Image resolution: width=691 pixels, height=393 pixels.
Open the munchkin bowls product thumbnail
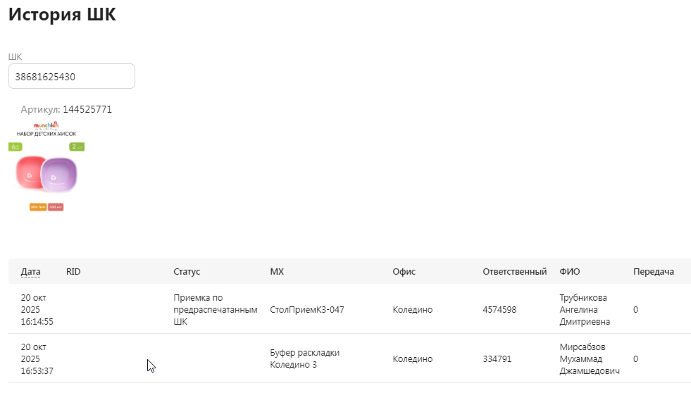click(46, 168)
